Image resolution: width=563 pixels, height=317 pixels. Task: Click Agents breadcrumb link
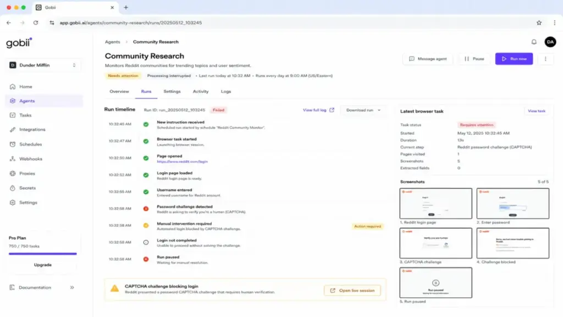(112, 42)
